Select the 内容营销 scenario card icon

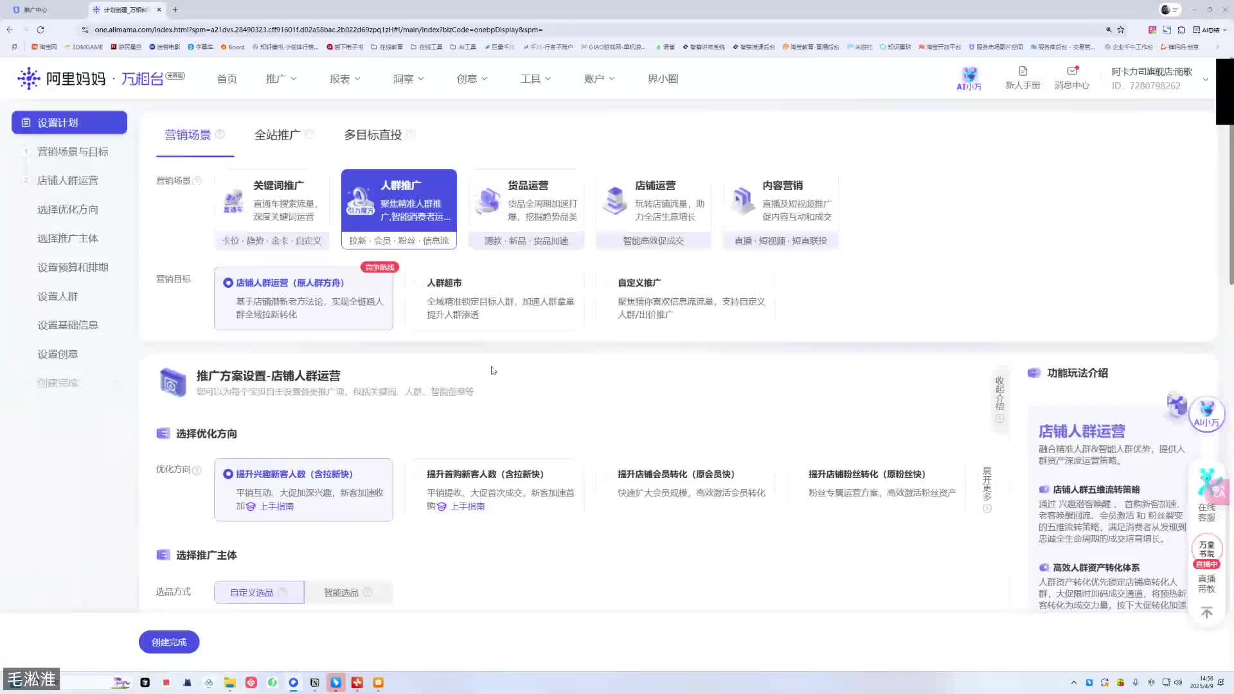click(x=742, y=200)
